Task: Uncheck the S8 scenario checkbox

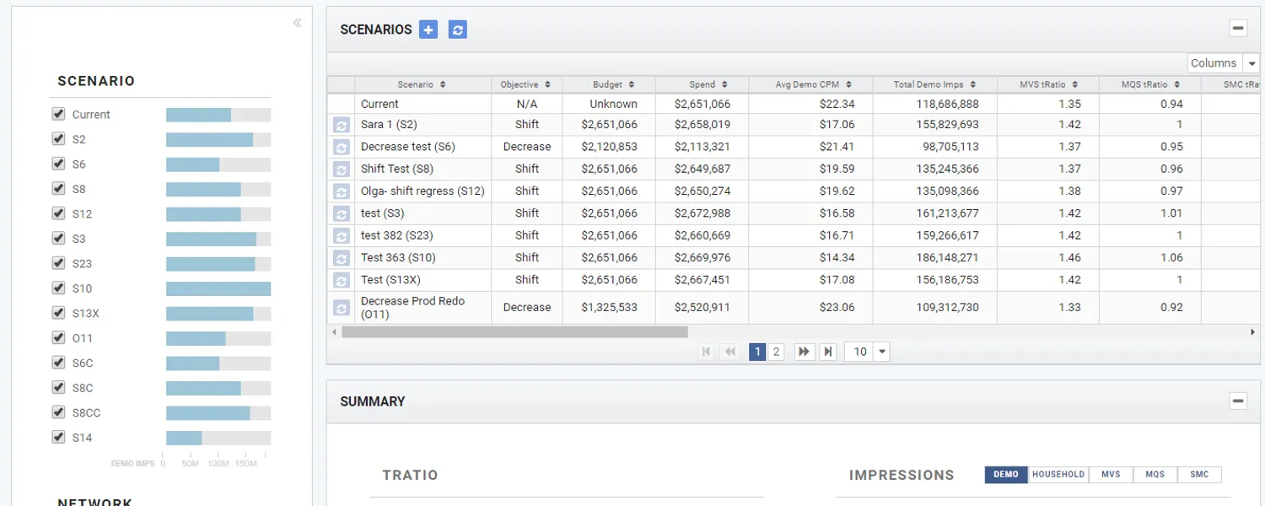Action: click(x=58, y=188)
